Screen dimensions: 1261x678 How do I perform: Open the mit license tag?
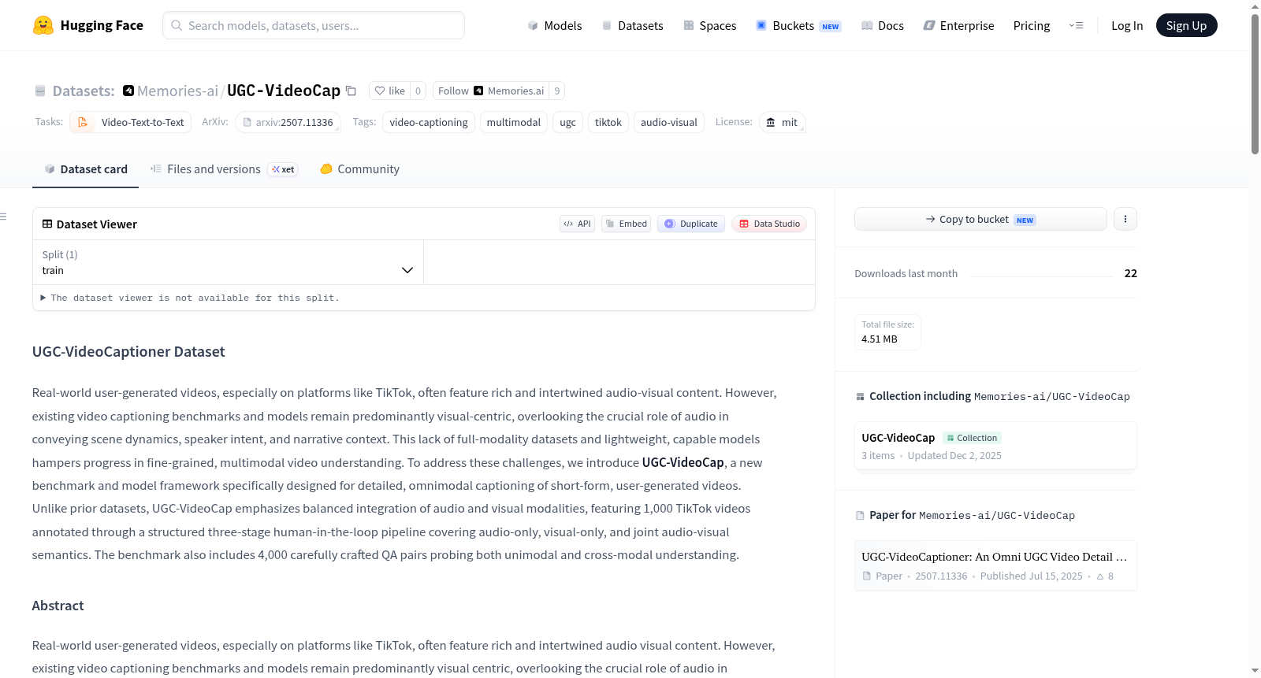(783, 122)
